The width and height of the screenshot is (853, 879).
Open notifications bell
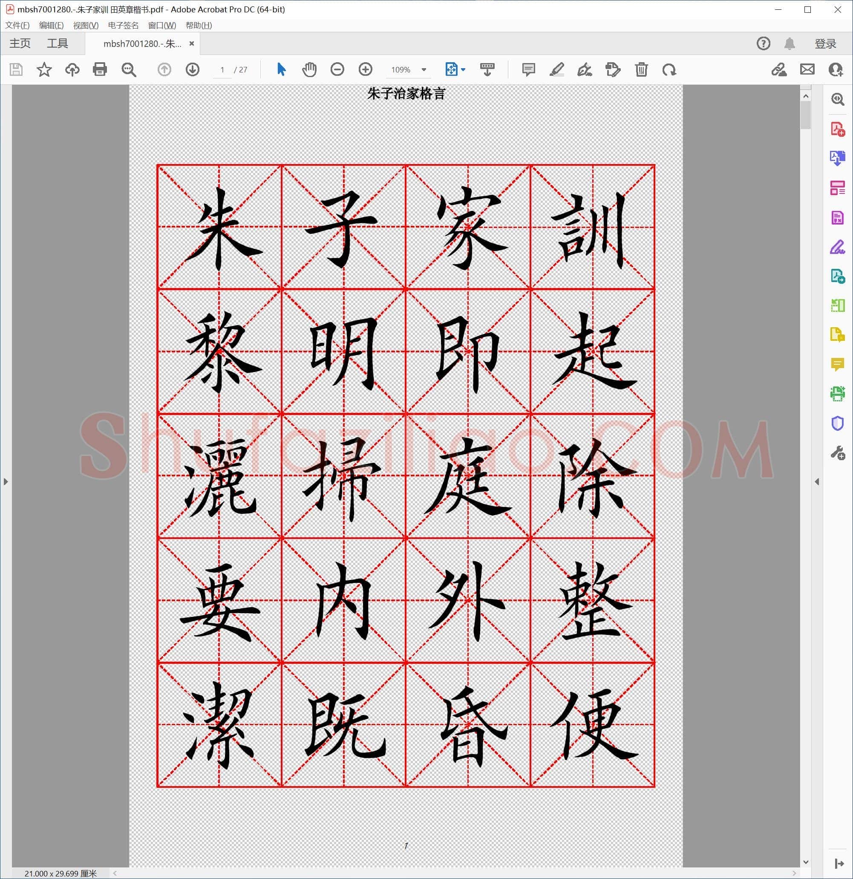click(x=790, y=43)
